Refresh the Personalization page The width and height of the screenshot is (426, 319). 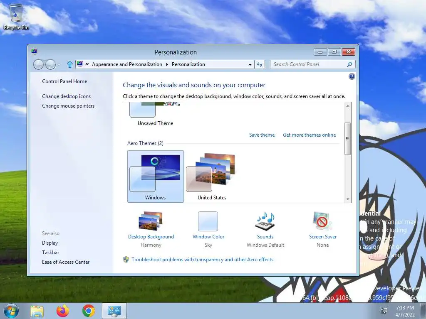[260, 64]
